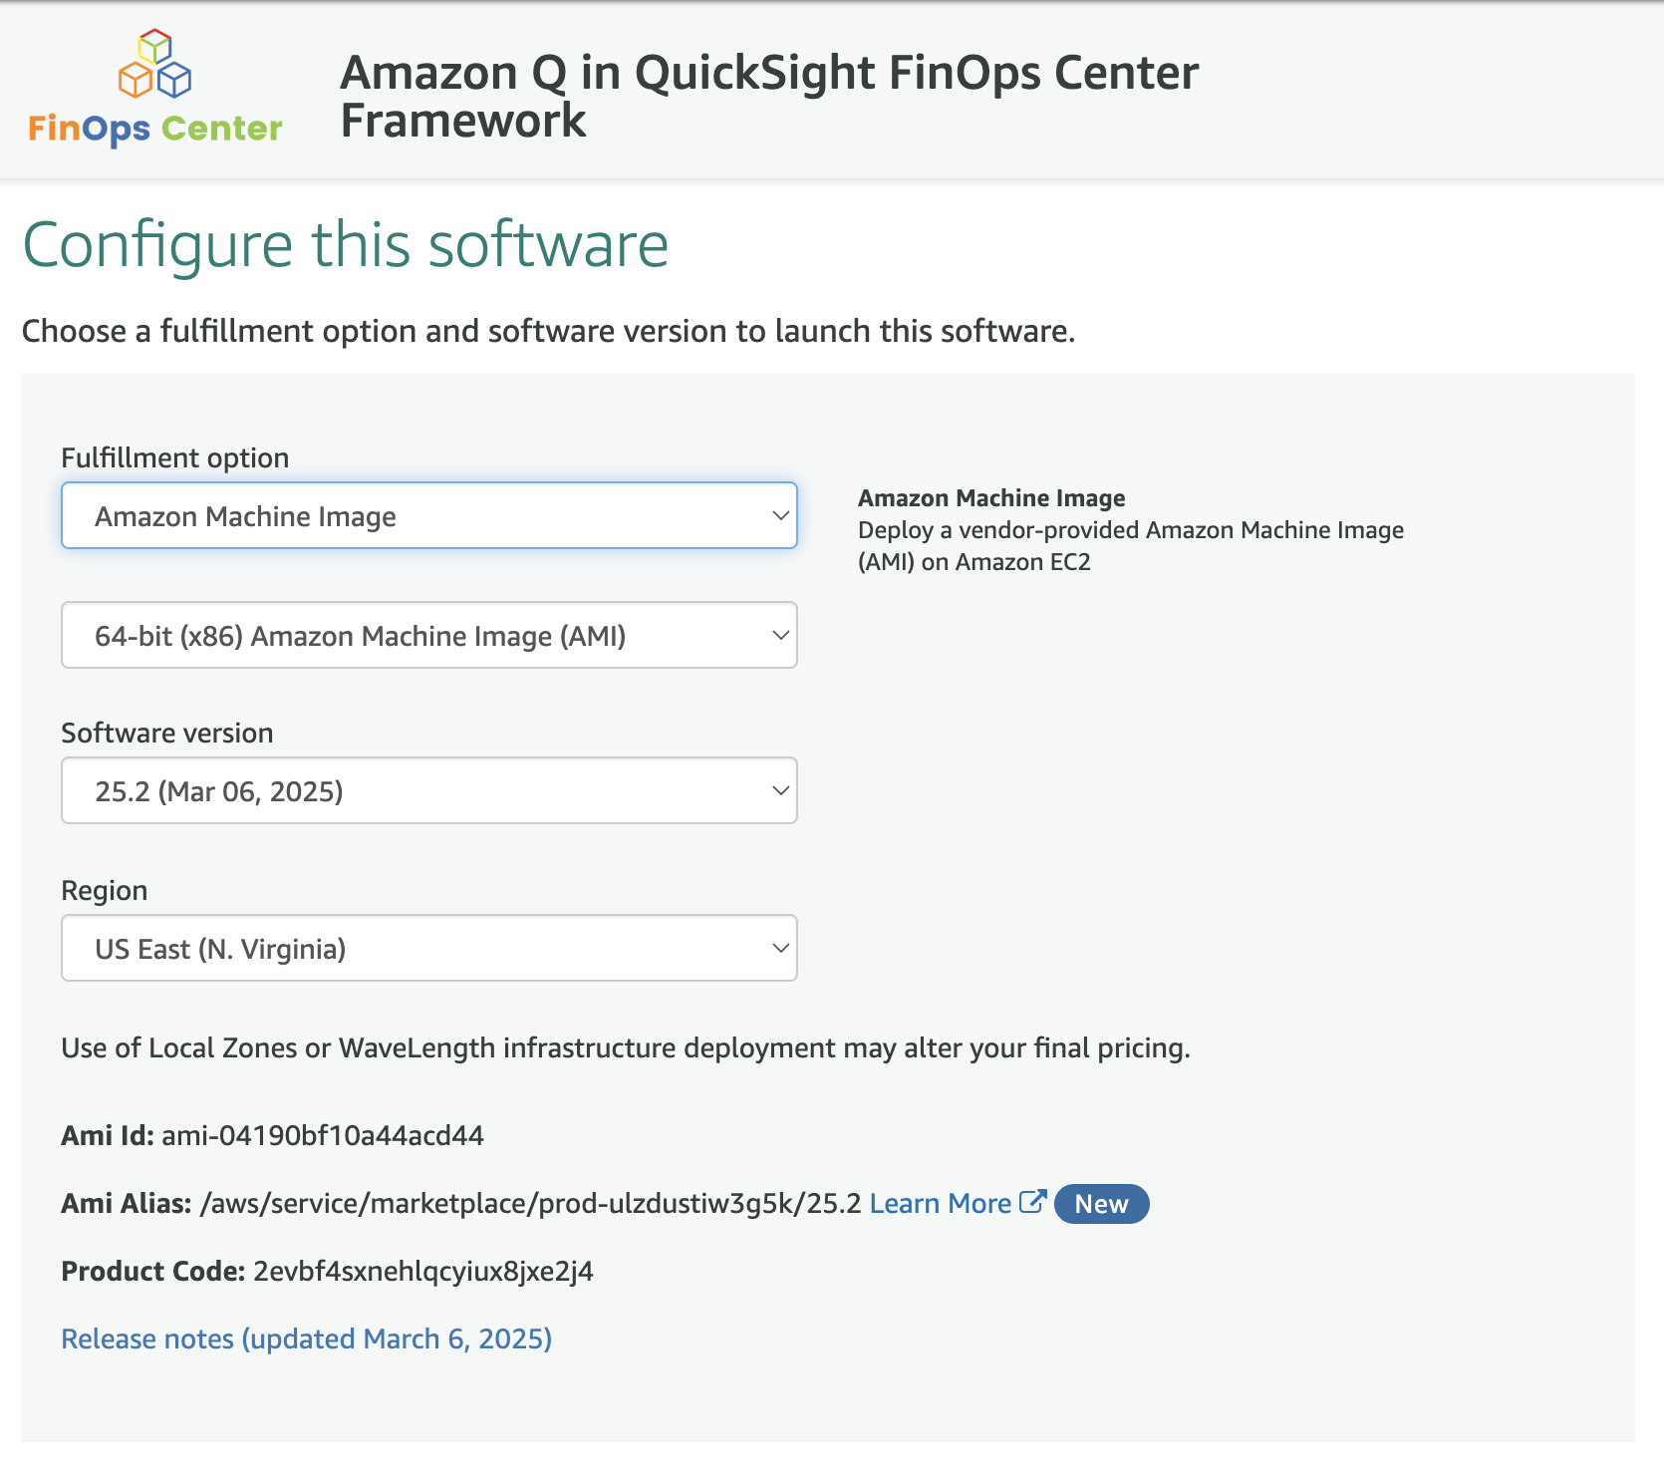Image resolution: width=1664 pixels, height=1479 pixels.
Task: Expand the 64-bit (x86) AMI architecture dropdown
Action: pyautogui.click(x=429, y=636)
